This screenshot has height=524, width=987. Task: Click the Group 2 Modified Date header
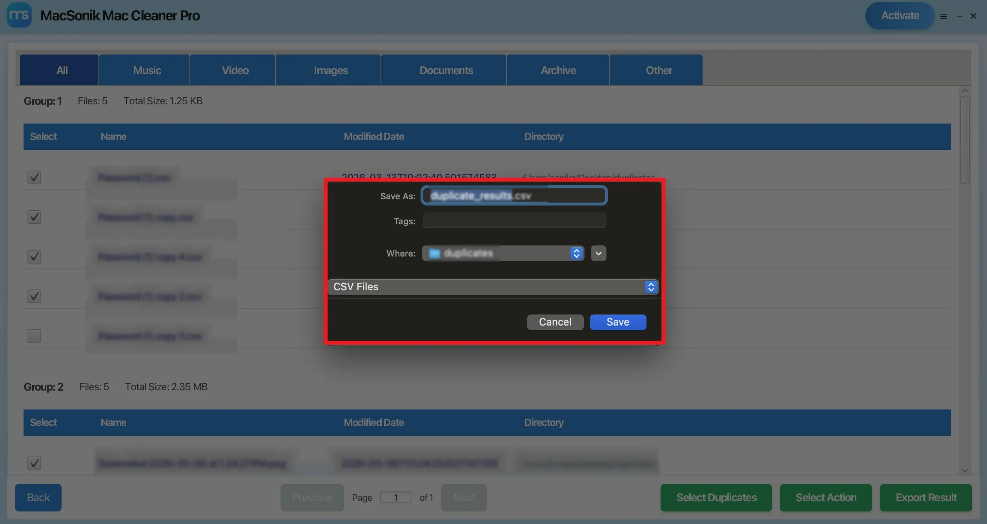[x=374, y=422]
